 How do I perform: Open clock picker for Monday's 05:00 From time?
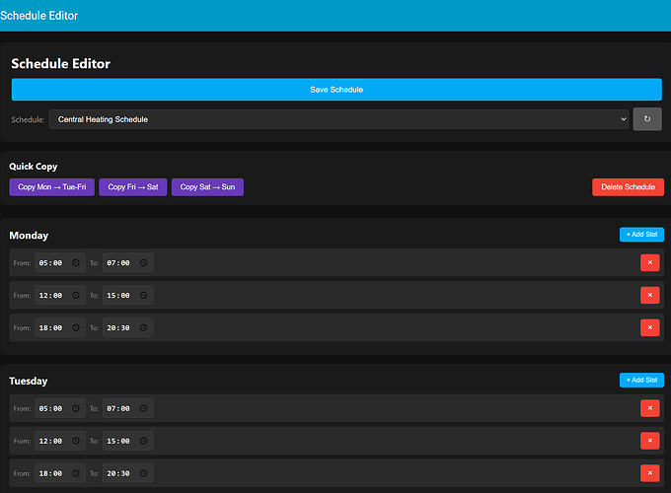point(76,263)
